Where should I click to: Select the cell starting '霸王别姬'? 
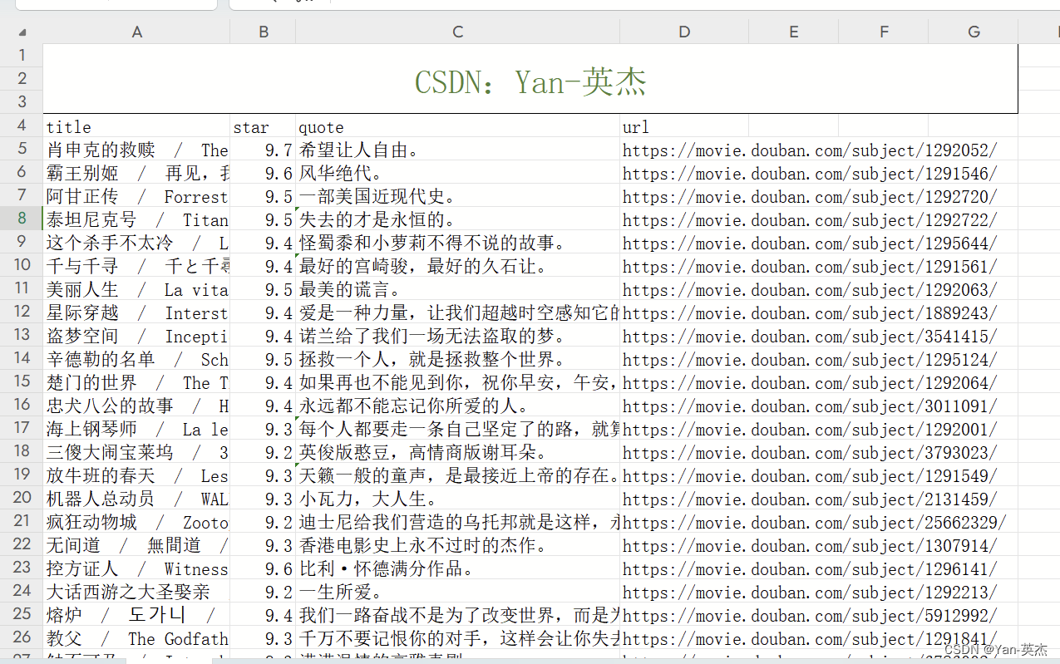(137, 174)
